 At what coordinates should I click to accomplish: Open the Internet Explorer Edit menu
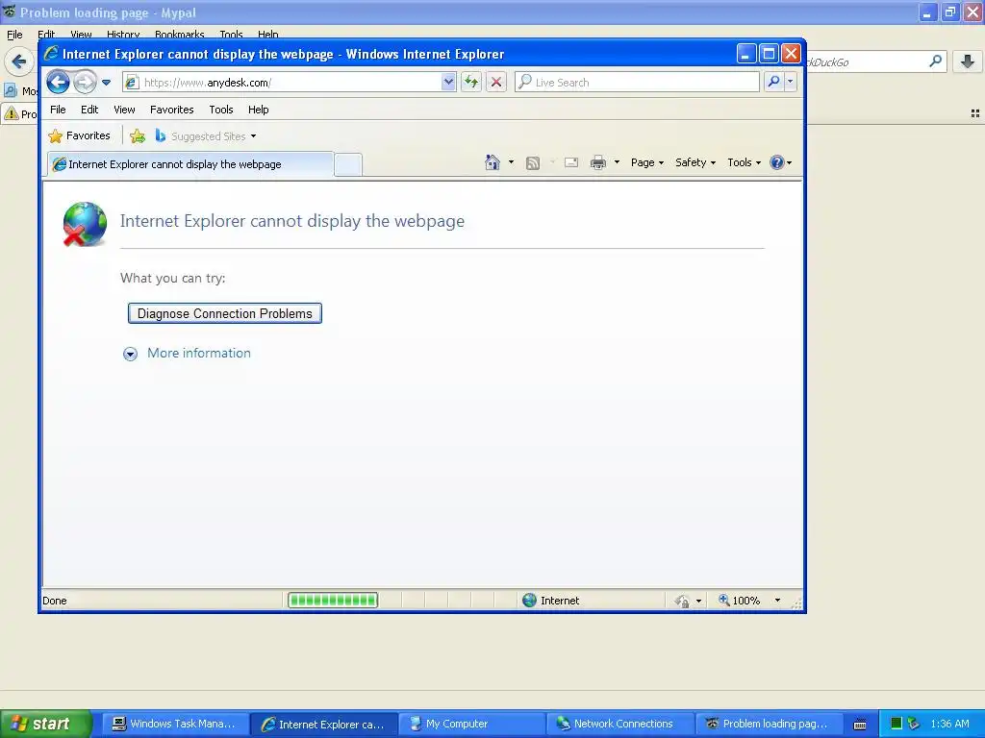coord(89,110)
